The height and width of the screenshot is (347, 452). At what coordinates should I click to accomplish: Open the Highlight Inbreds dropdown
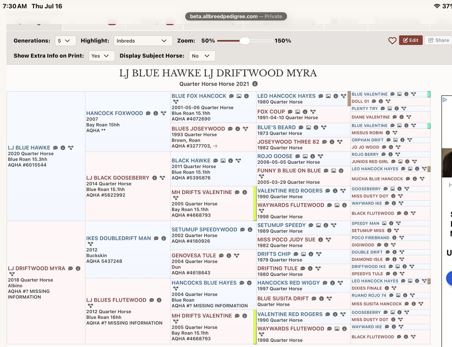(x=143, y=41)
